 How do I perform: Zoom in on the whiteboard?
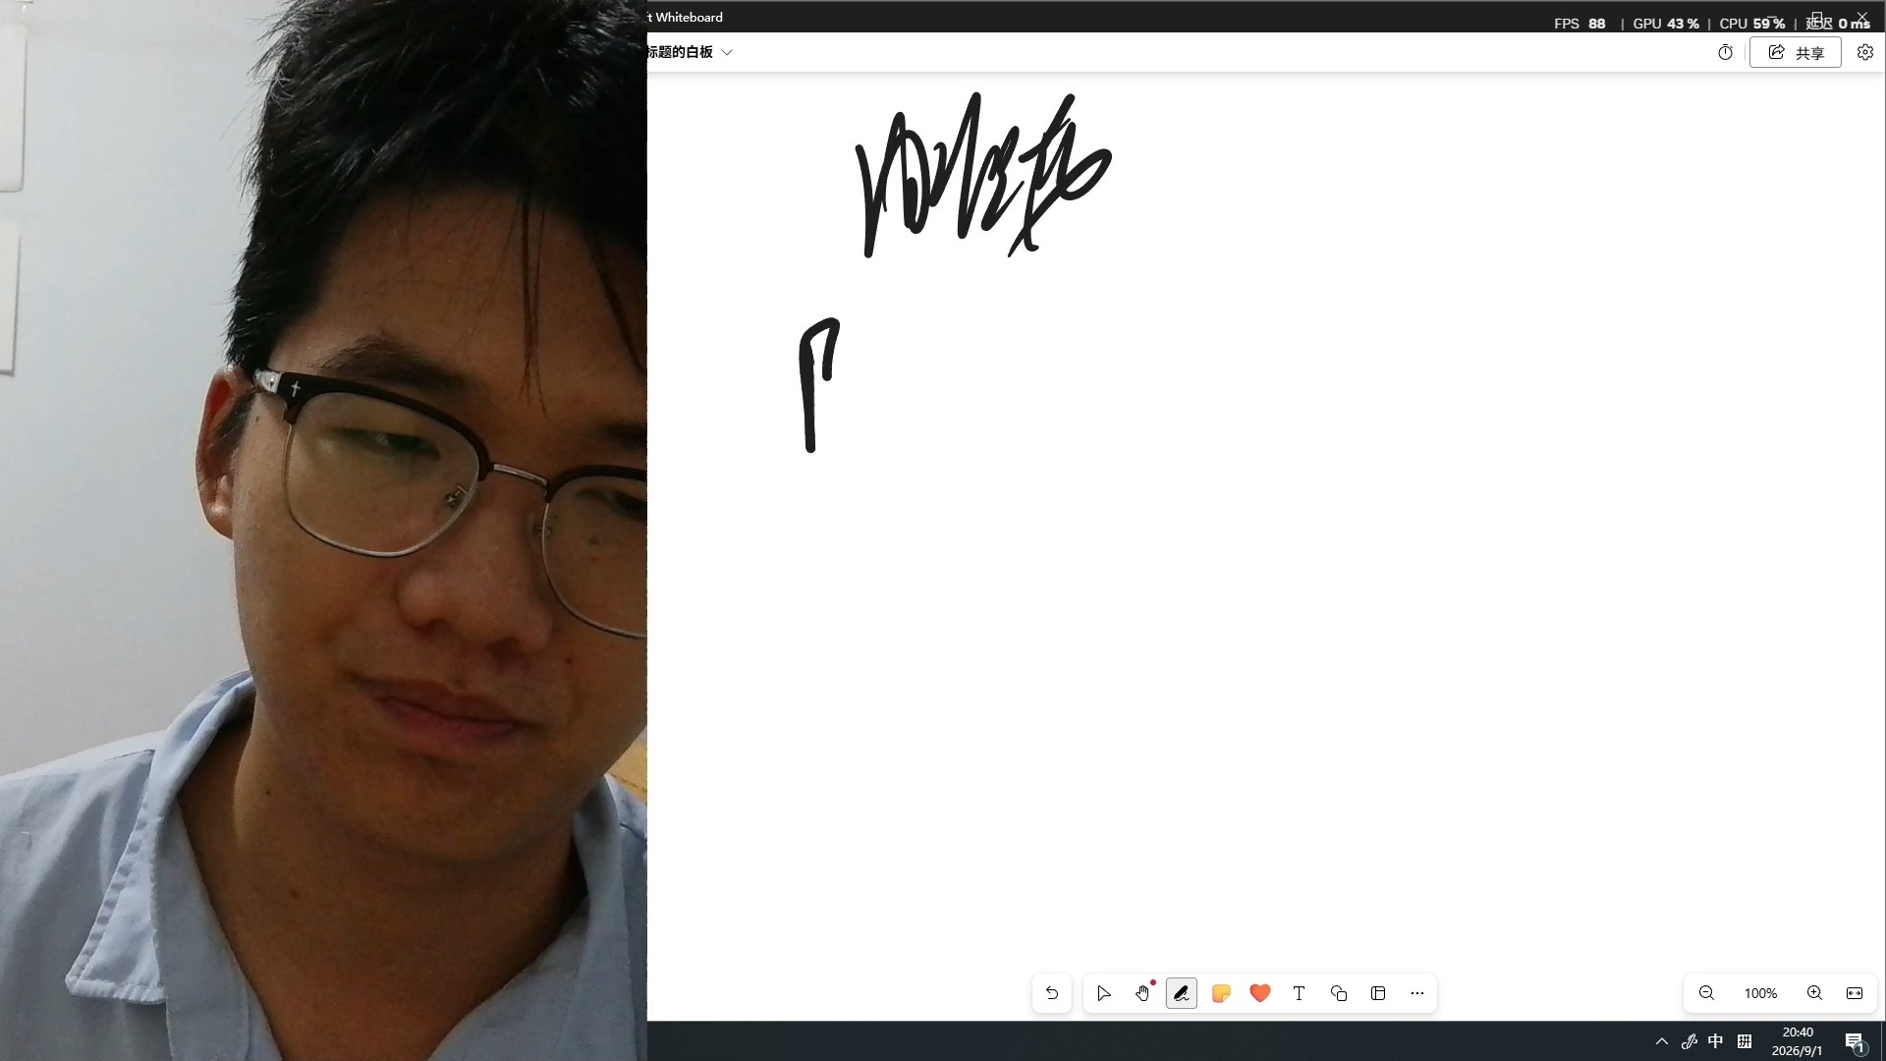(1815, 993)
